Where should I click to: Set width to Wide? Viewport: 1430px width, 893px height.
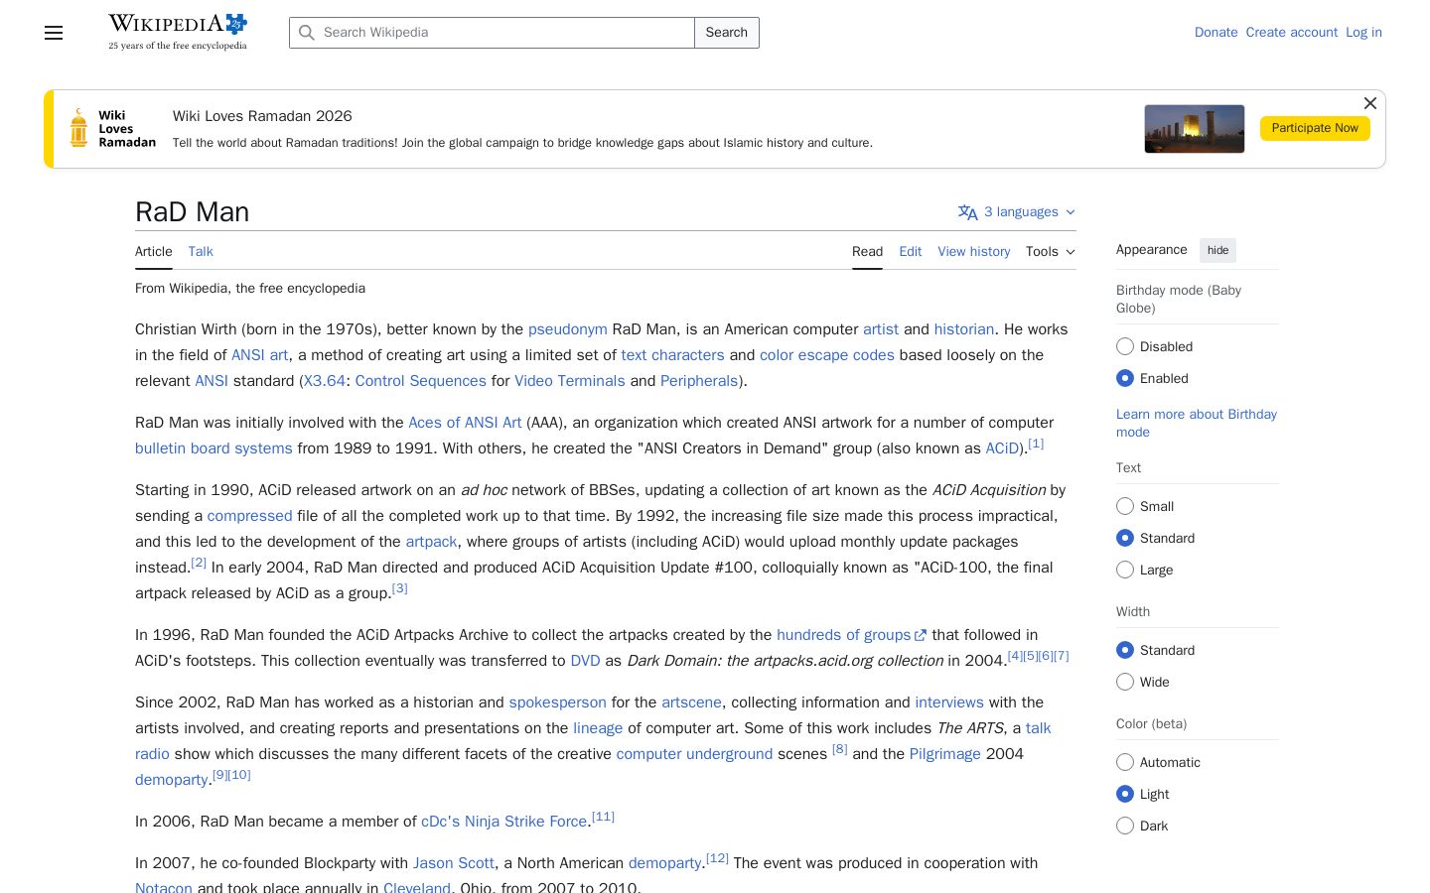pos(1125,682)
